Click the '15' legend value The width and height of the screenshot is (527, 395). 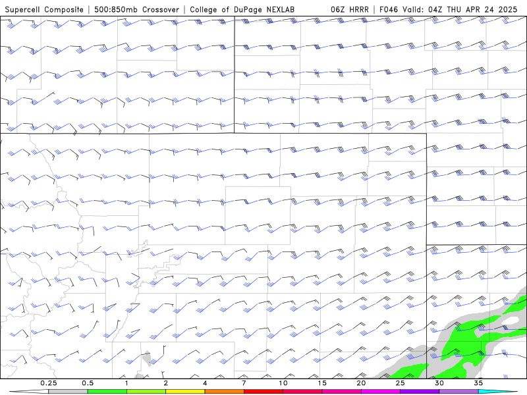[322, 383]
